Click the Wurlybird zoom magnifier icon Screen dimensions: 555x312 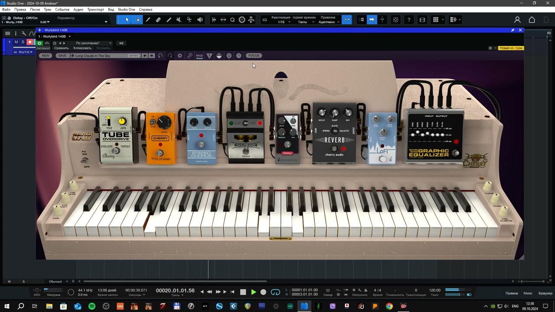[190, 55]
